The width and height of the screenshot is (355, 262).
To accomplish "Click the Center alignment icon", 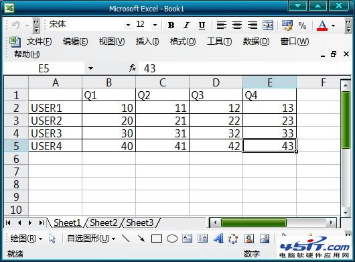I will point(237,25).
